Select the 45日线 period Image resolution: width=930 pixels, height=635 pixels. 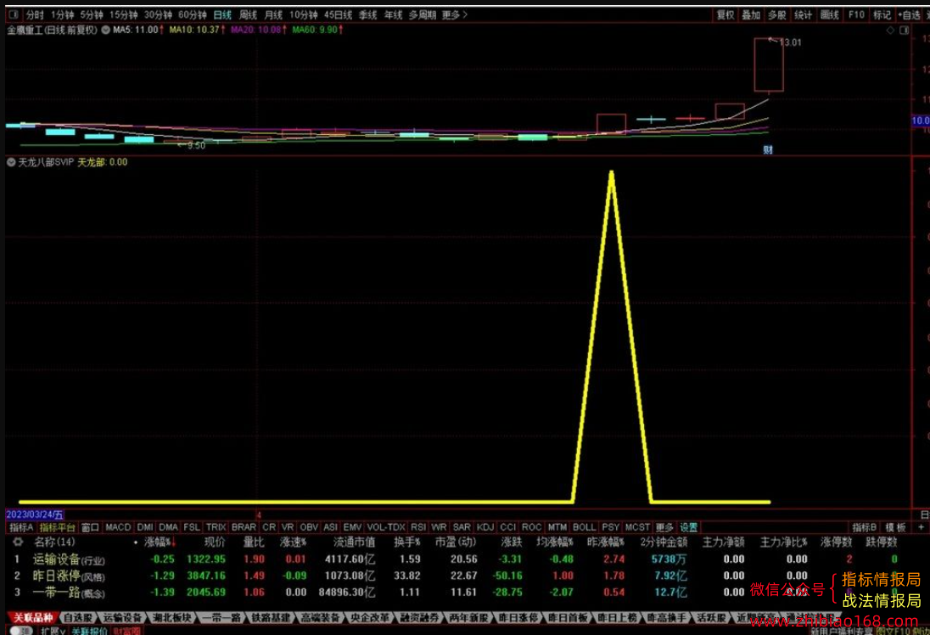pyautogui.click(x=338, y=14)
